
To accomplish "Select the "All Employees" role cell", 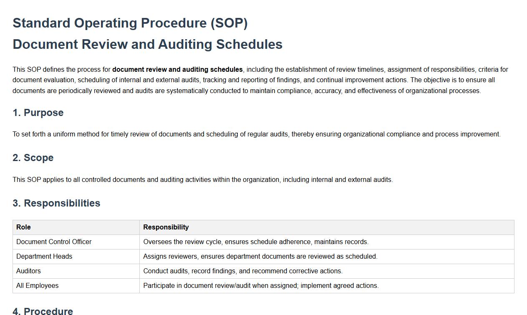I will tap(37, 286).
